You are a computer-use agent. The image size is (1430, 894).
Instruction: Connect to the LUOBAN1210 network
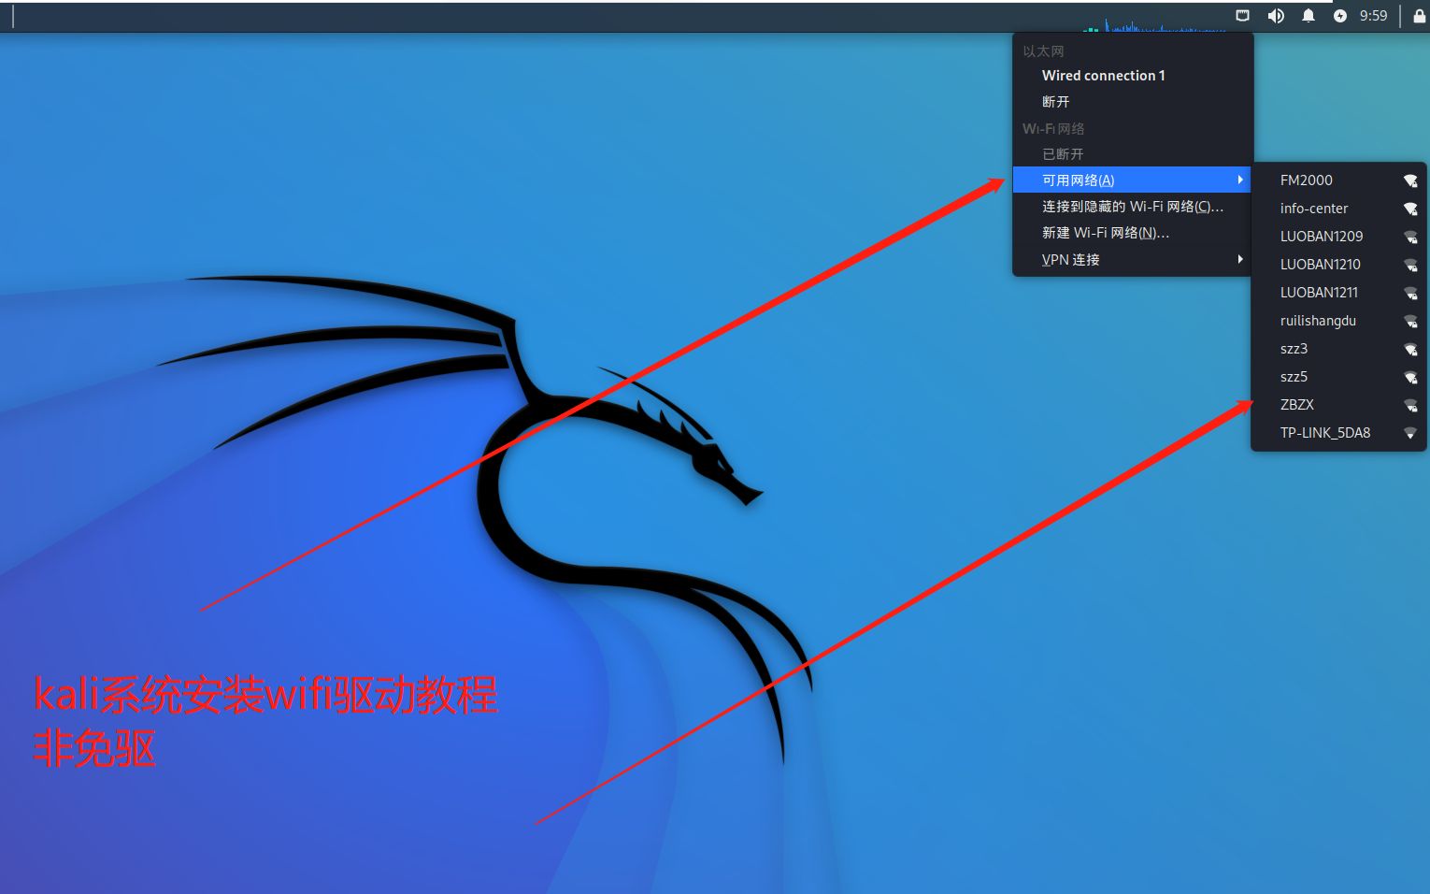[x=1338, y=265]
